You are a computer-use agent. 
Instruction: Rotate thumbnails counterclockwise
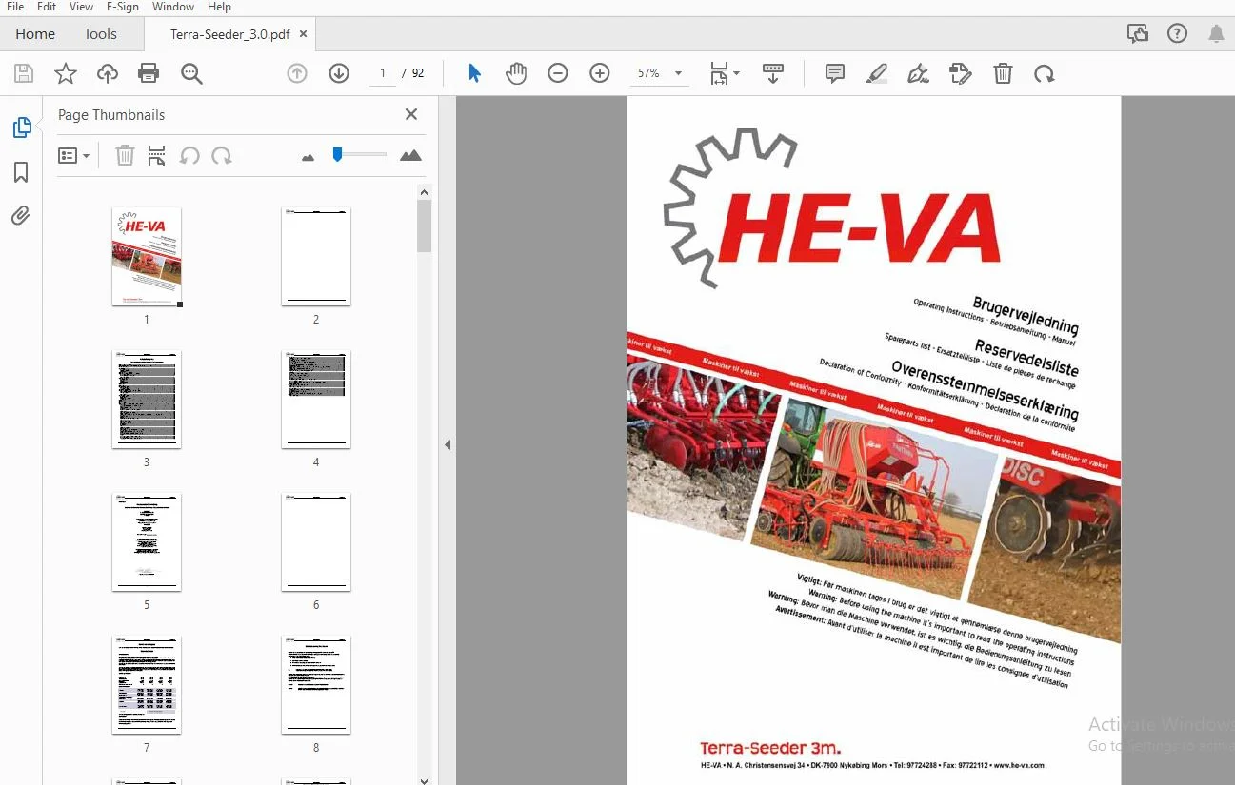coord(189,155)
